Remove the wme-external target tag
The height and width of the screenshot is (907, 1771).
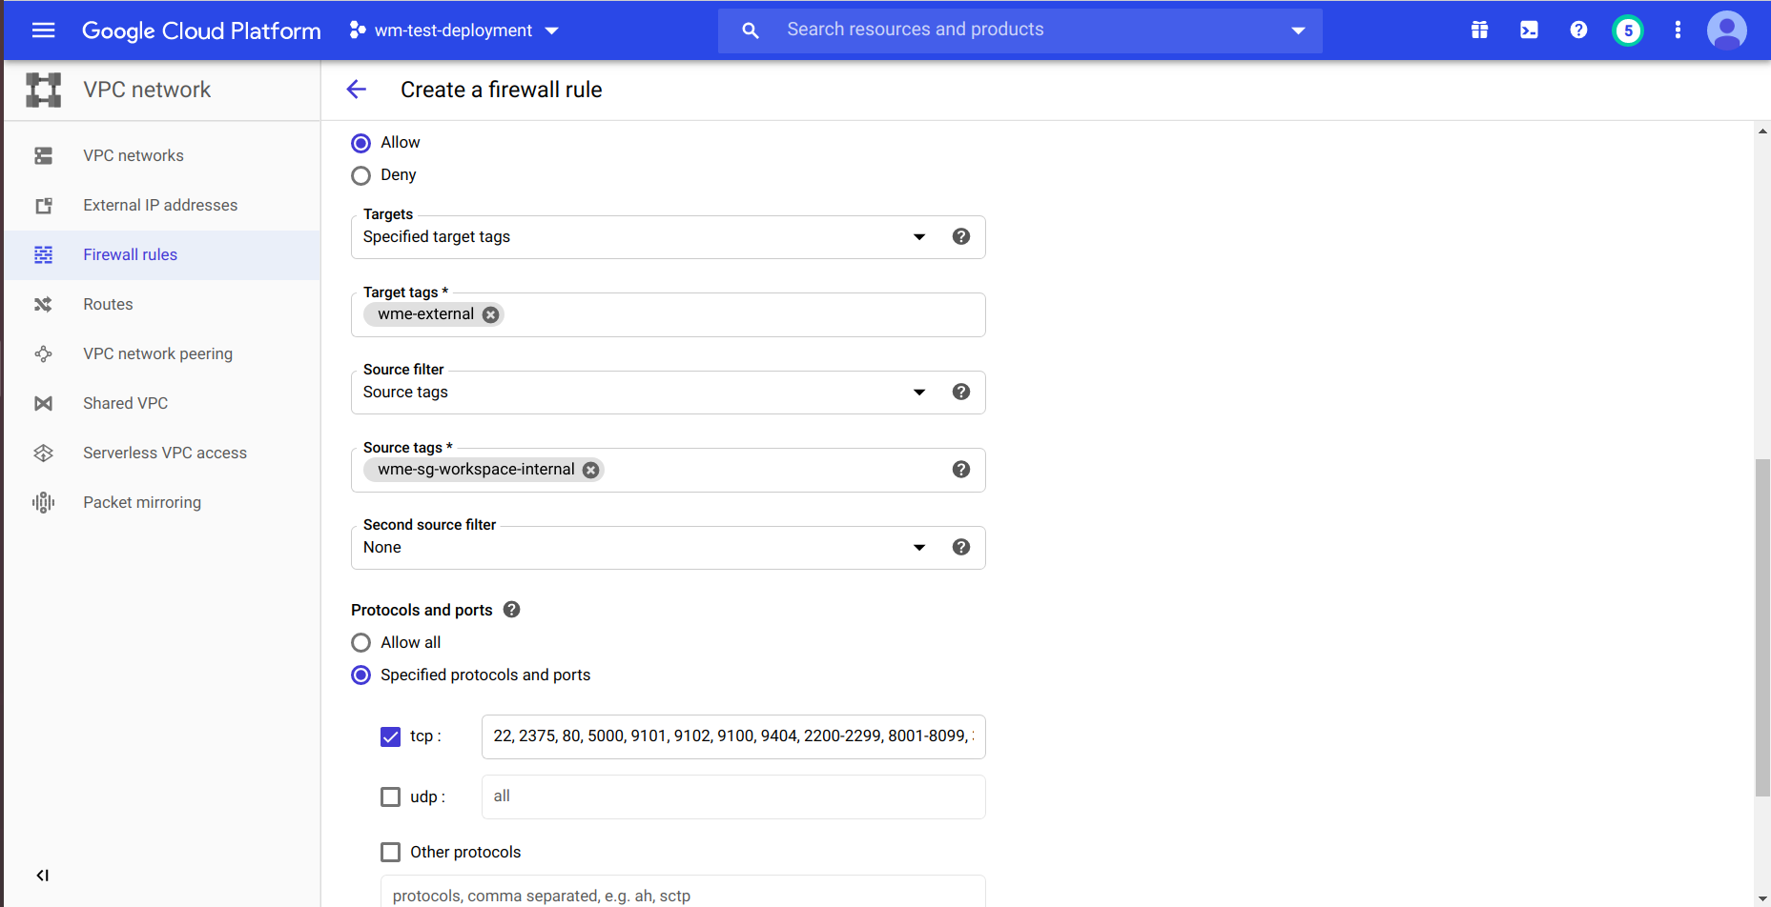pyautogui.click(x=490, y=314)
